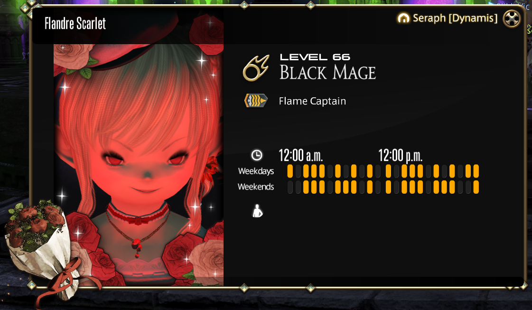This screenshot has height=310, width=532.
Task: Click the home world house icon
Action: click(x=403, y=18)
